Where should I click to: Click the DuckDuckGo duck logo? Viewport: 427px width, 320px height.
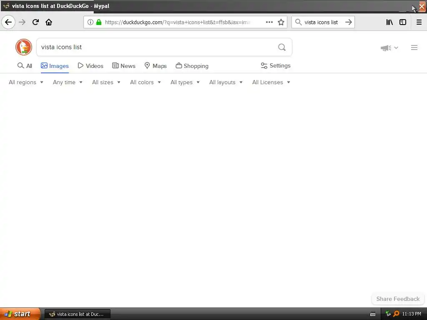24,47
